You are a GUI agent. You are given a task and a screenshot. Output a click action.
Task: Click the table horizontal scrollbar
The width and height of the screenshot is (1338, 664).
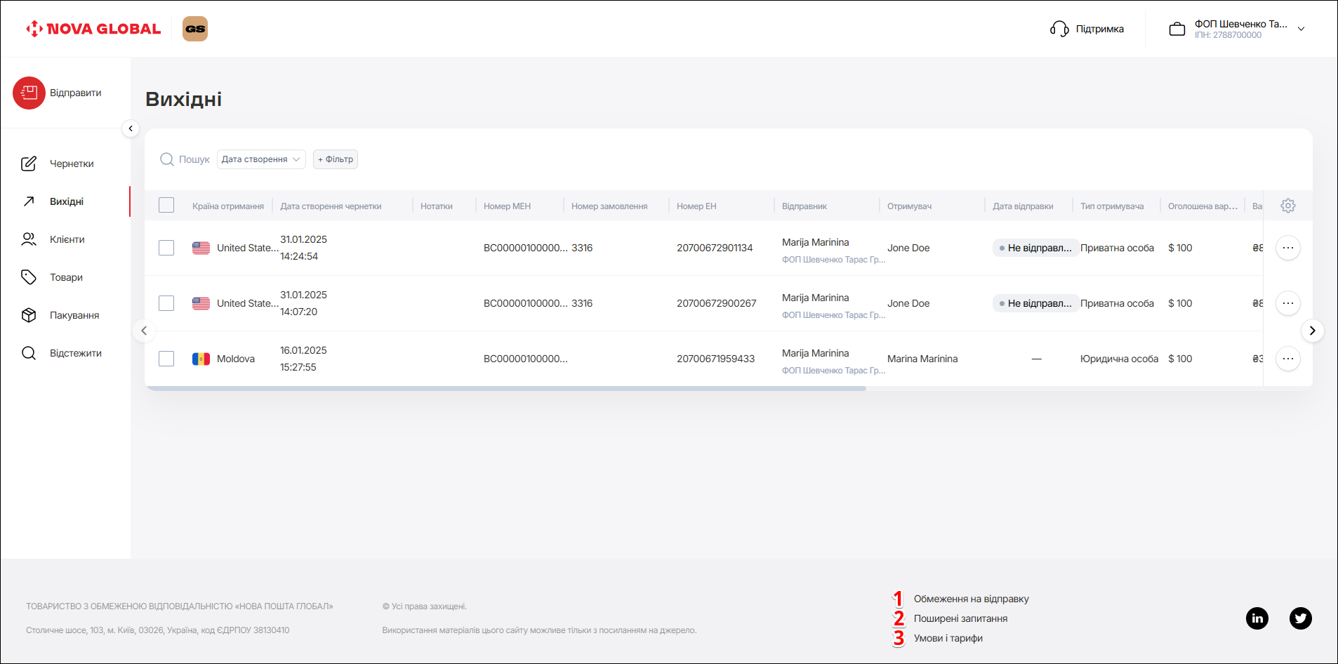[x=505, y=388]
